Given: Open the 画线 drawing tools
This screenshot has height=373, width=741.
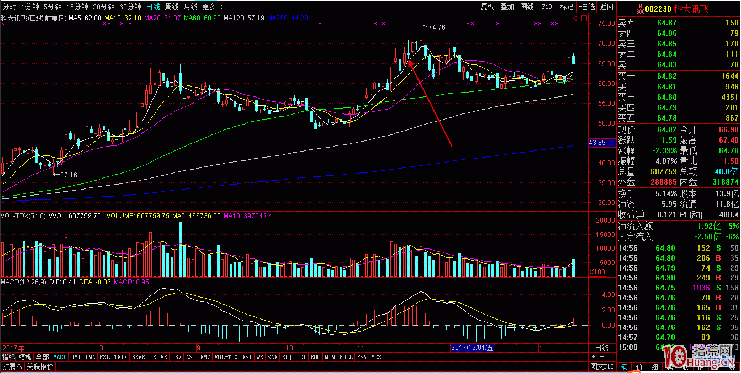Looking at the screenshot, I should (527, 7).
